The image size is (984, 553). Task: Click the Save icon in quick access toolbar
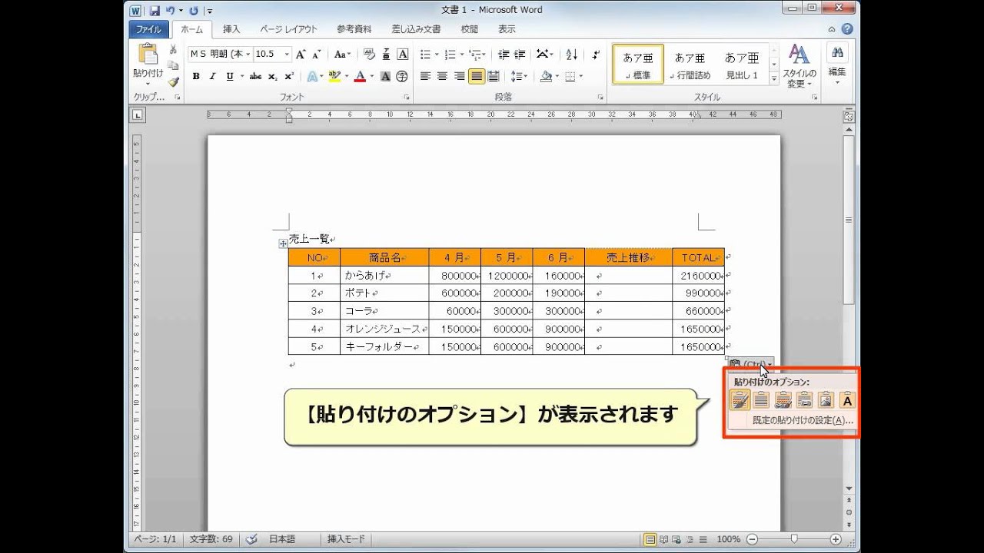click(x=155, y=11)
